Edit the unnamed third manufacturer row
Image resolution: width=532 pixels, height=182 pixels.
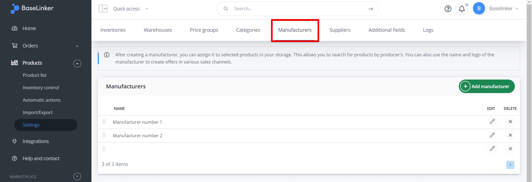pyautogui.click(x=492, y=149)
